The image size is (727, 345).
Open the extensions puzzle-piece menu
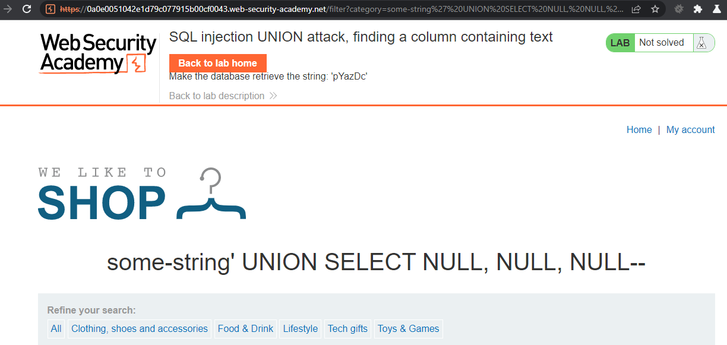[698, 9]
